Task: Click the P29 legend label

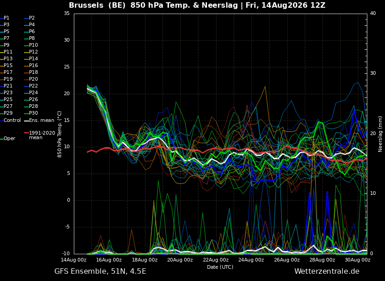Action: [6, 113]
